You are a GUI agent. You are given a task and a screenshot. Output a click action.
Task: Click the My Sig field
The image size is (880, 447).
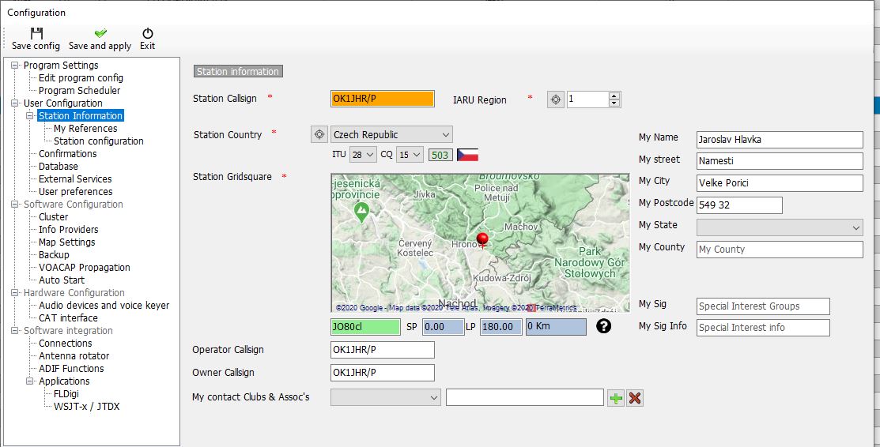point(763,306)
